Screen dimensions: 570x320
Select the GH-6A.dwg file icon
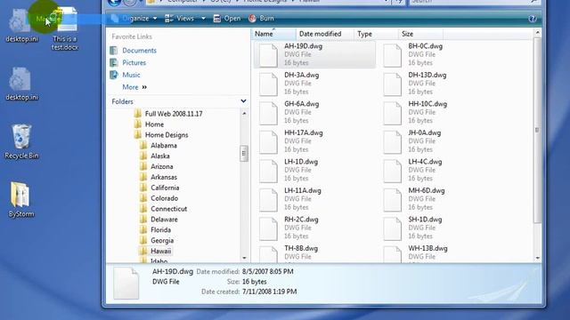coord(268,113)
